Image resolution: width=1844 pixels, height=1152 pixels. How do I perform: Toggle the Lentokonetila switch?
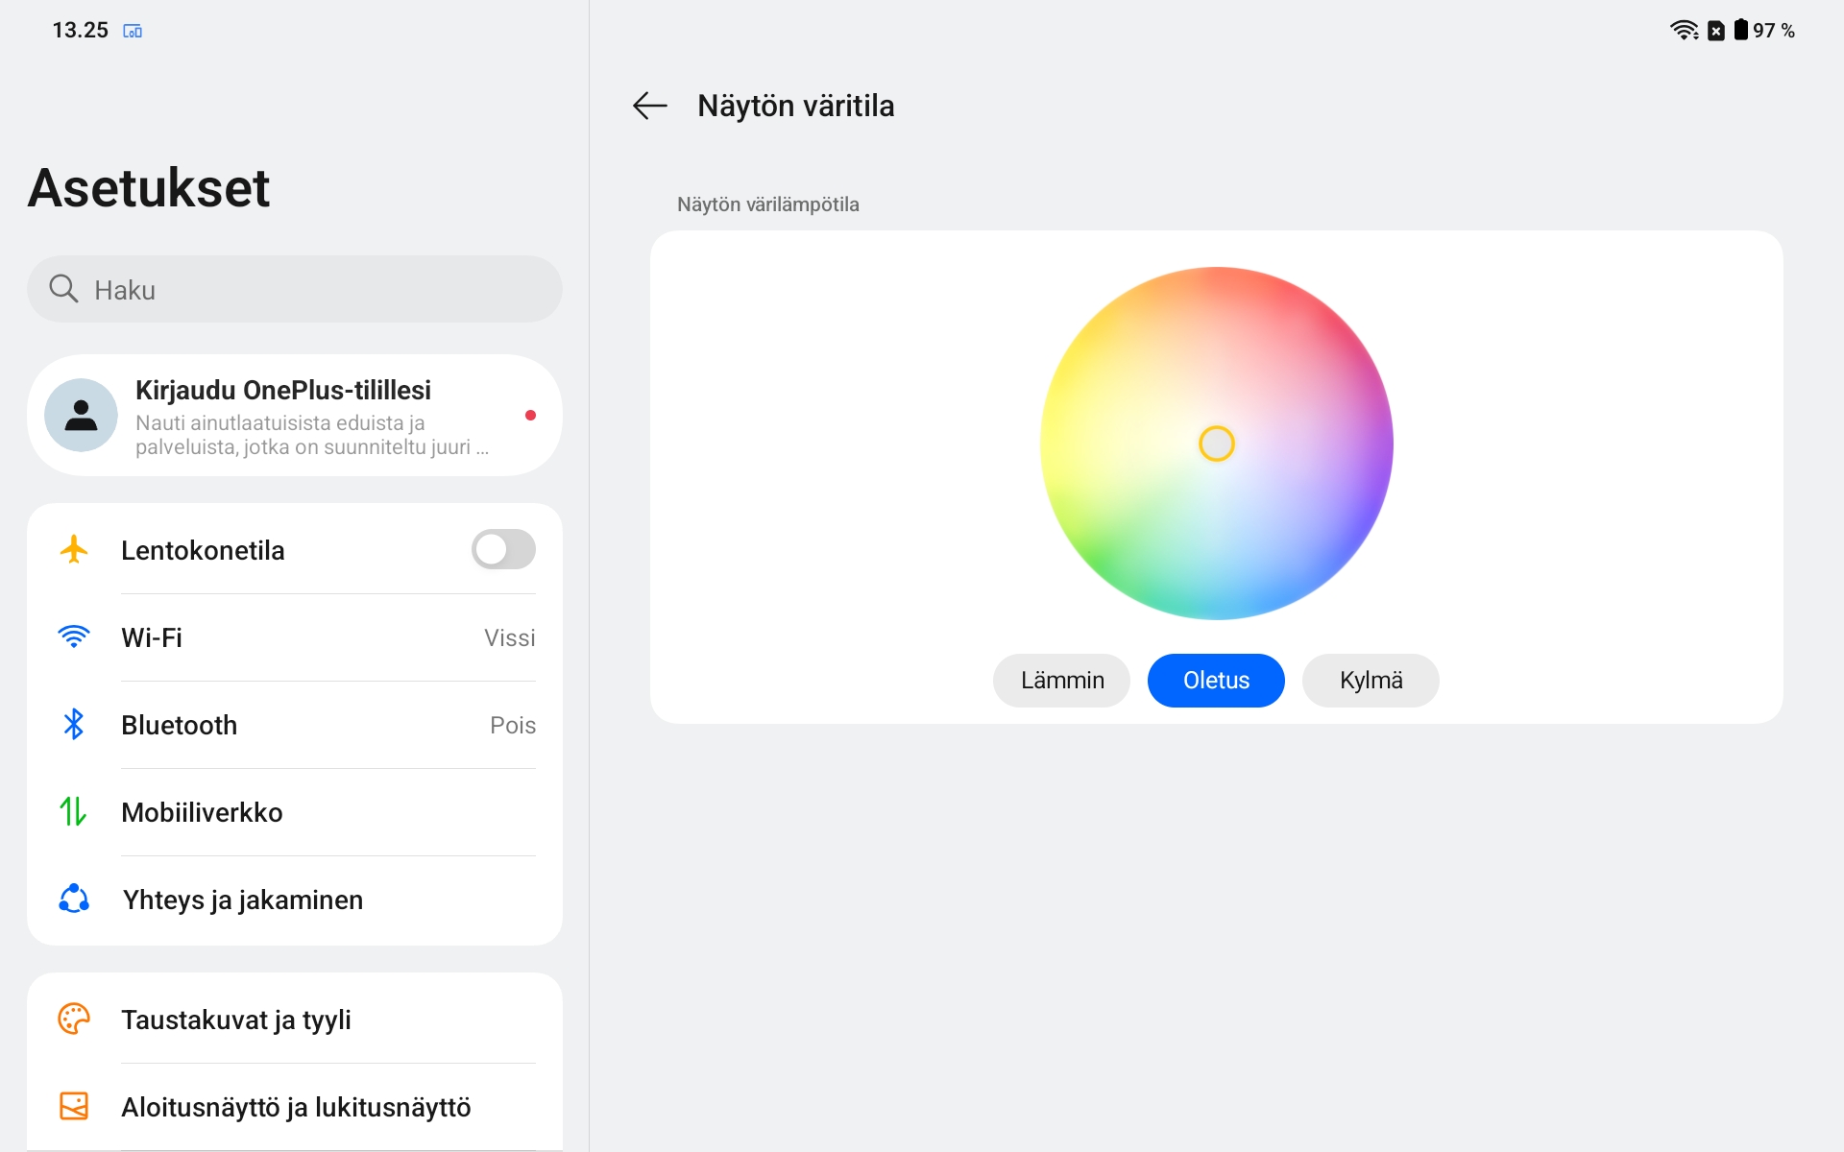503,549
